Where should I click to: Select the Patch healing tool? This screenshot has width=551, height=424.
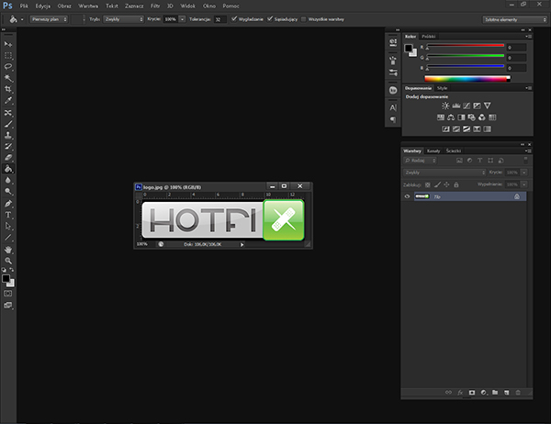tap(8, 113)
